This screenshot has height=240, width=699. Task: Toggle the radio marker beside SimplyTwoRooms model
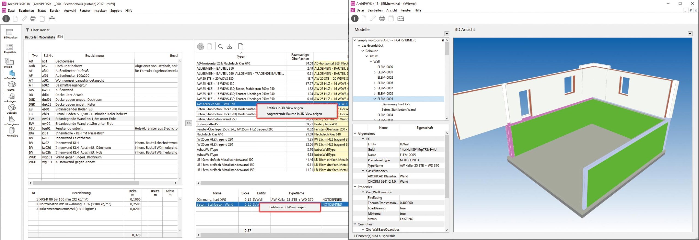pos(443,40)
